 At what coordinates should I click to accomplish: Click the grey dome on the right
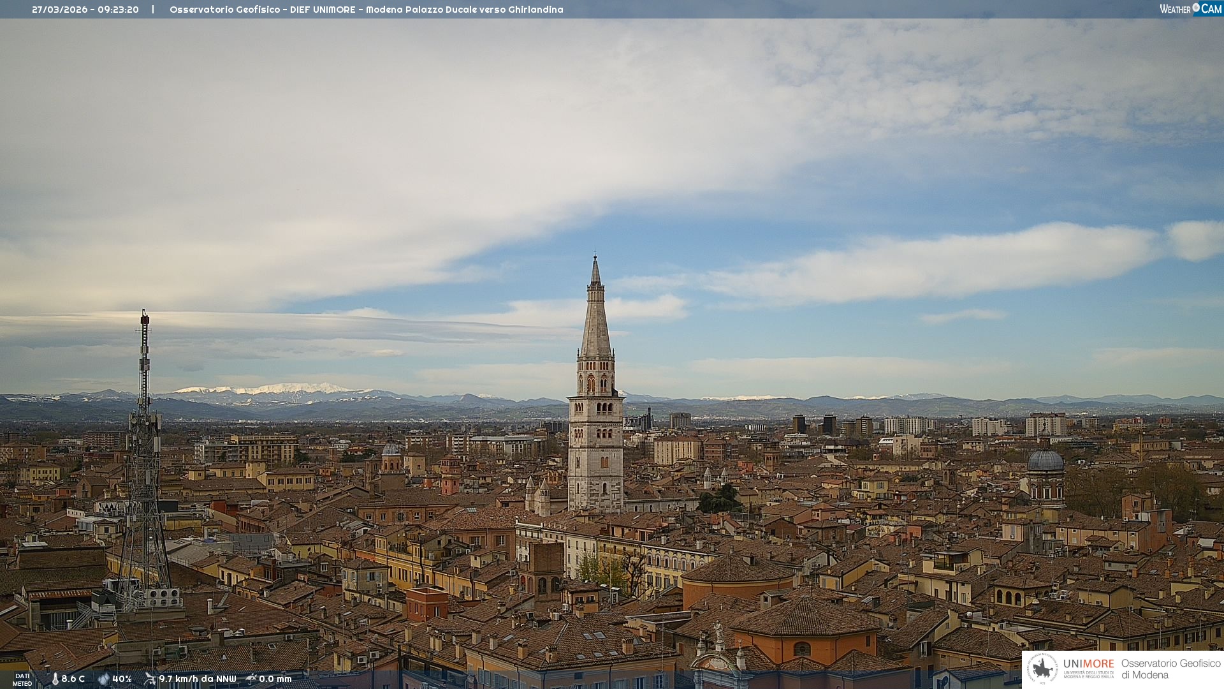coord(1045,461)
